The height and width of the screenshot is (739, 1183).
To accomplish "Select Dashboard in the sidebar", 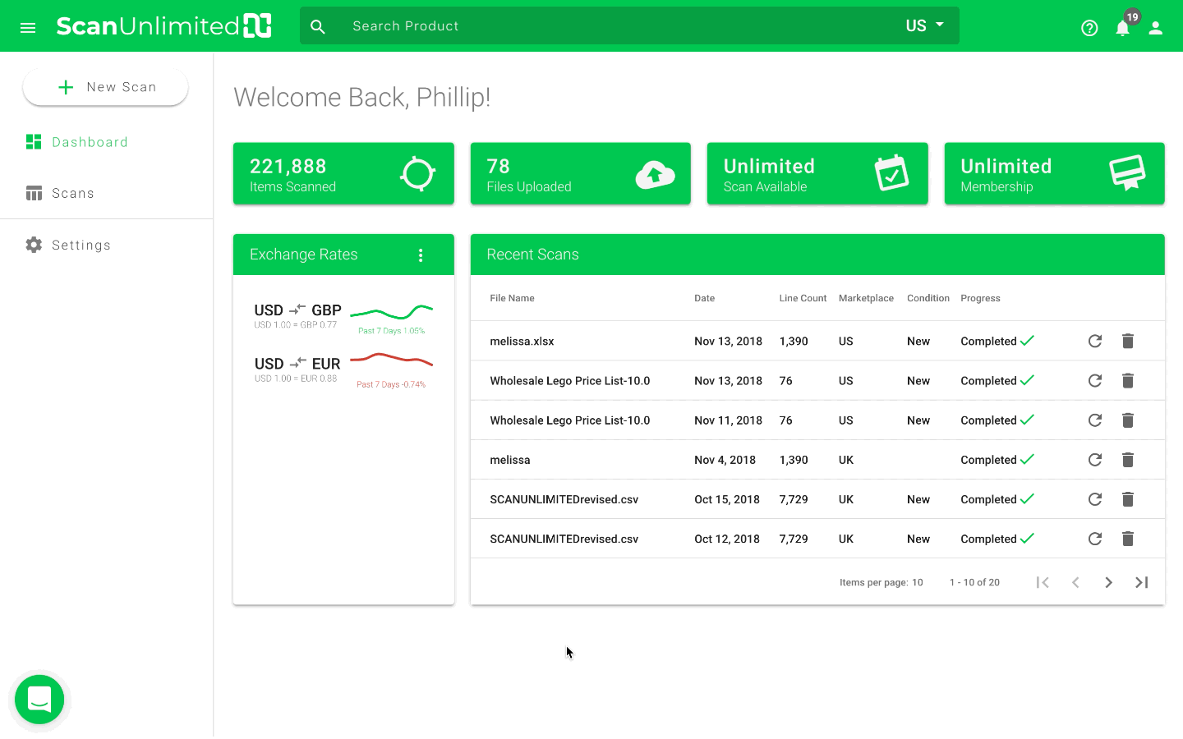I will click(89, 142).
